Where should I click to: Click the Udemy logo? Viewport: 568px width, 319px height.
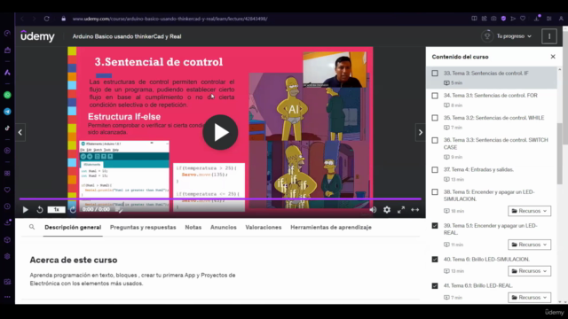pos(37,36)
